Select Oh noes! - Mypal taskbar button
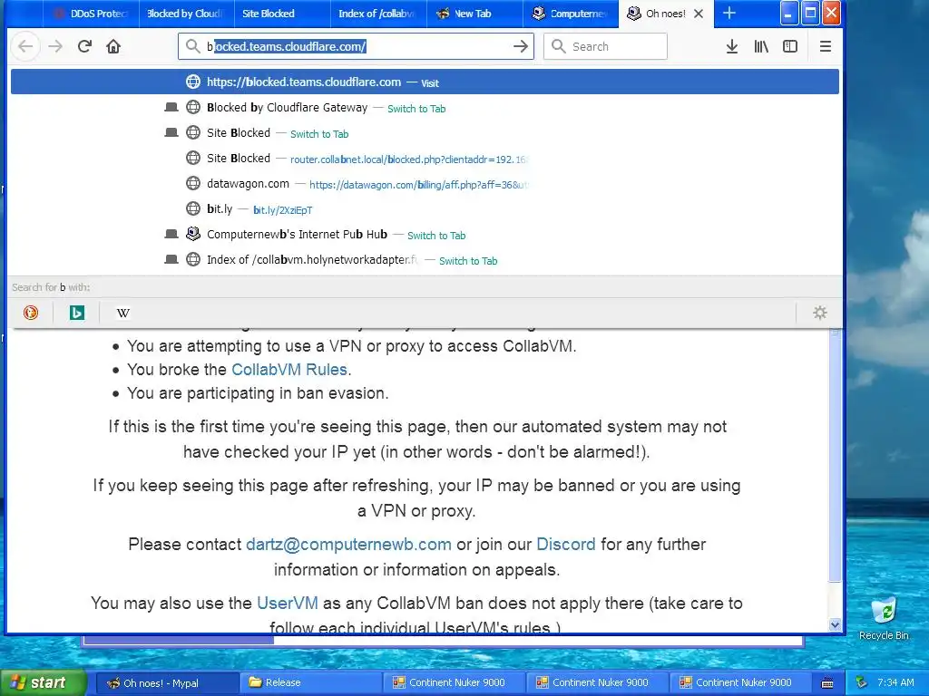 point(166,683)
